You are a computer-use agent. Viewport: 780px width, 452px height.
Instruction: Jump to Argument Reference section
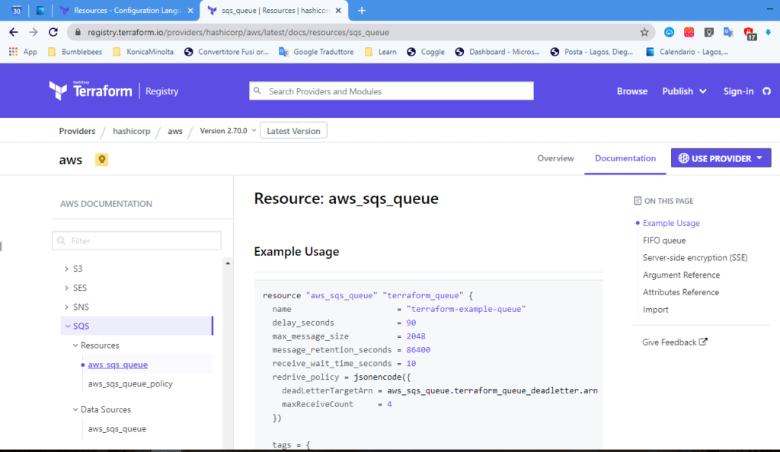(681, 275)
